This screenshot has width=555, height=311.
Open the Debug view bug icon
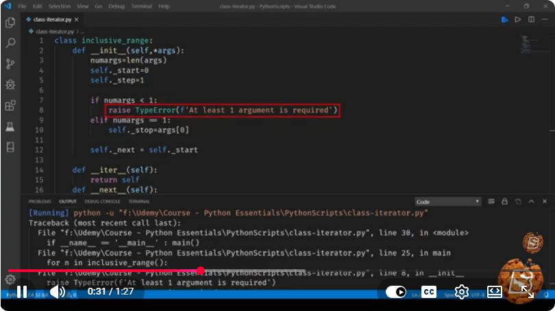point(10,85)
